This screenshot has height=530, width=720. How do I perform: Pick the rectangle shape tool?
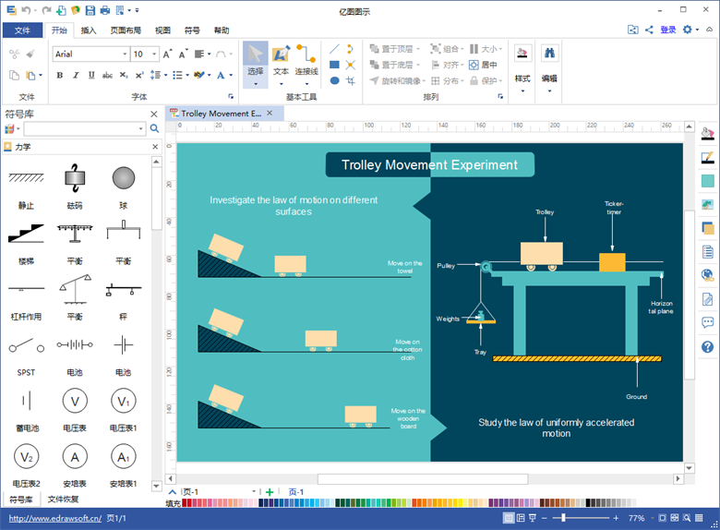click(x=335, y=65)
